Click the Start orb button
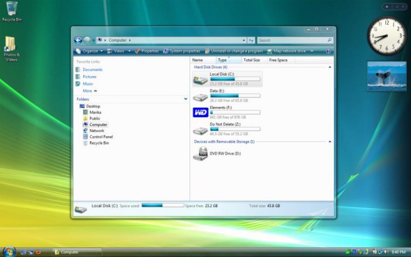 click(x=9, y=252)
